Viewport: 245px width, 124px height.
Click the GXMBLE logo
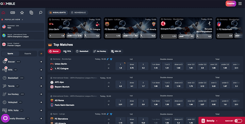[8, 4]
